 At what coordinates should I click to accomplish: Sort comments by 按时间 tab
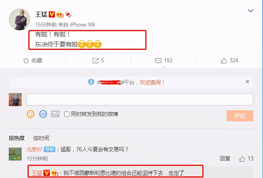coord(41,138)
